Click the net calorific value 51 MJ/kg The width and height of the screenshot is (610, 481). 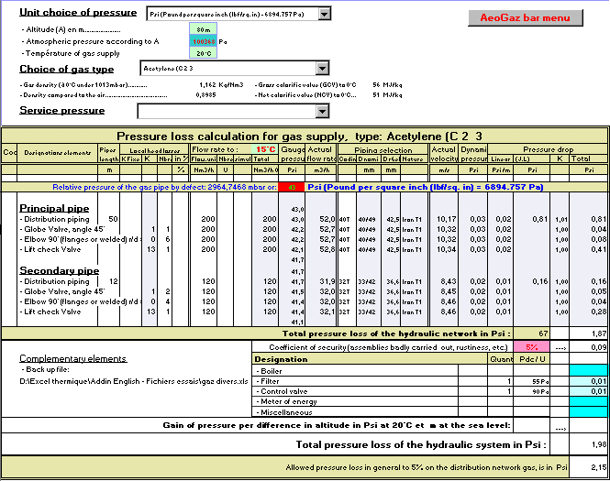pos(387,94)
